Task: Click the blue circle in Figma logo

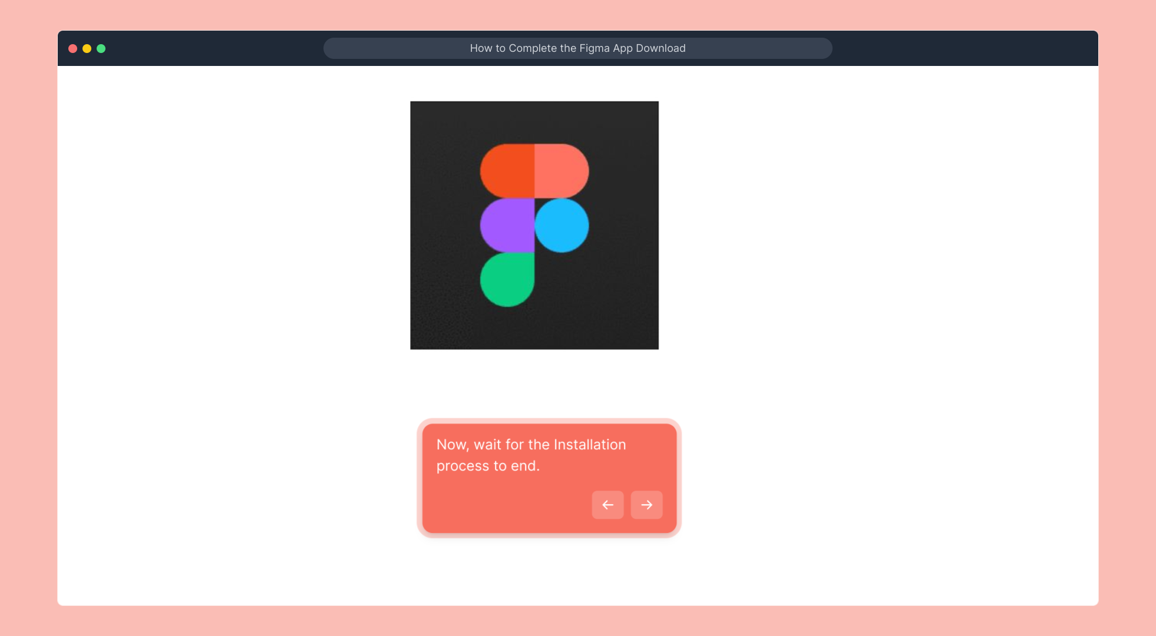Action: 562,226
